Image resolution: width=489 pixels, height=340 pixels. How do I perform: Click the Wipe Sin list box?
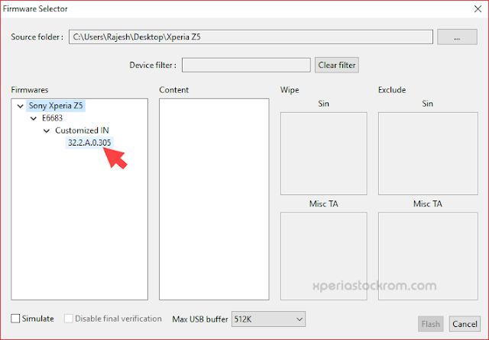pyautogui.click(x=324, y=154)
